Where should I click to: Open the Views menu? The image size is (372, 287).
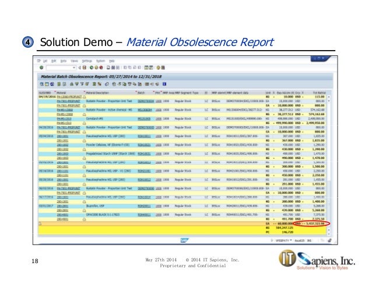coord(74,61)
